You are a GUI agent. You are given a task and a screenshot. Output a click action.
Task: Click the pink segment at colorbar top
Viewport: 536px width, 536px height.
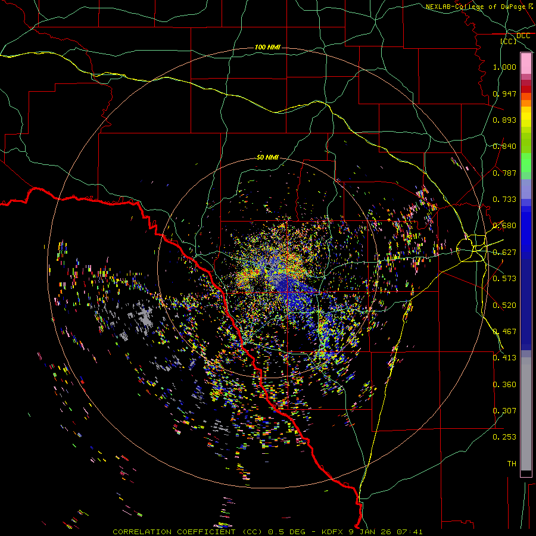point(526,64)
